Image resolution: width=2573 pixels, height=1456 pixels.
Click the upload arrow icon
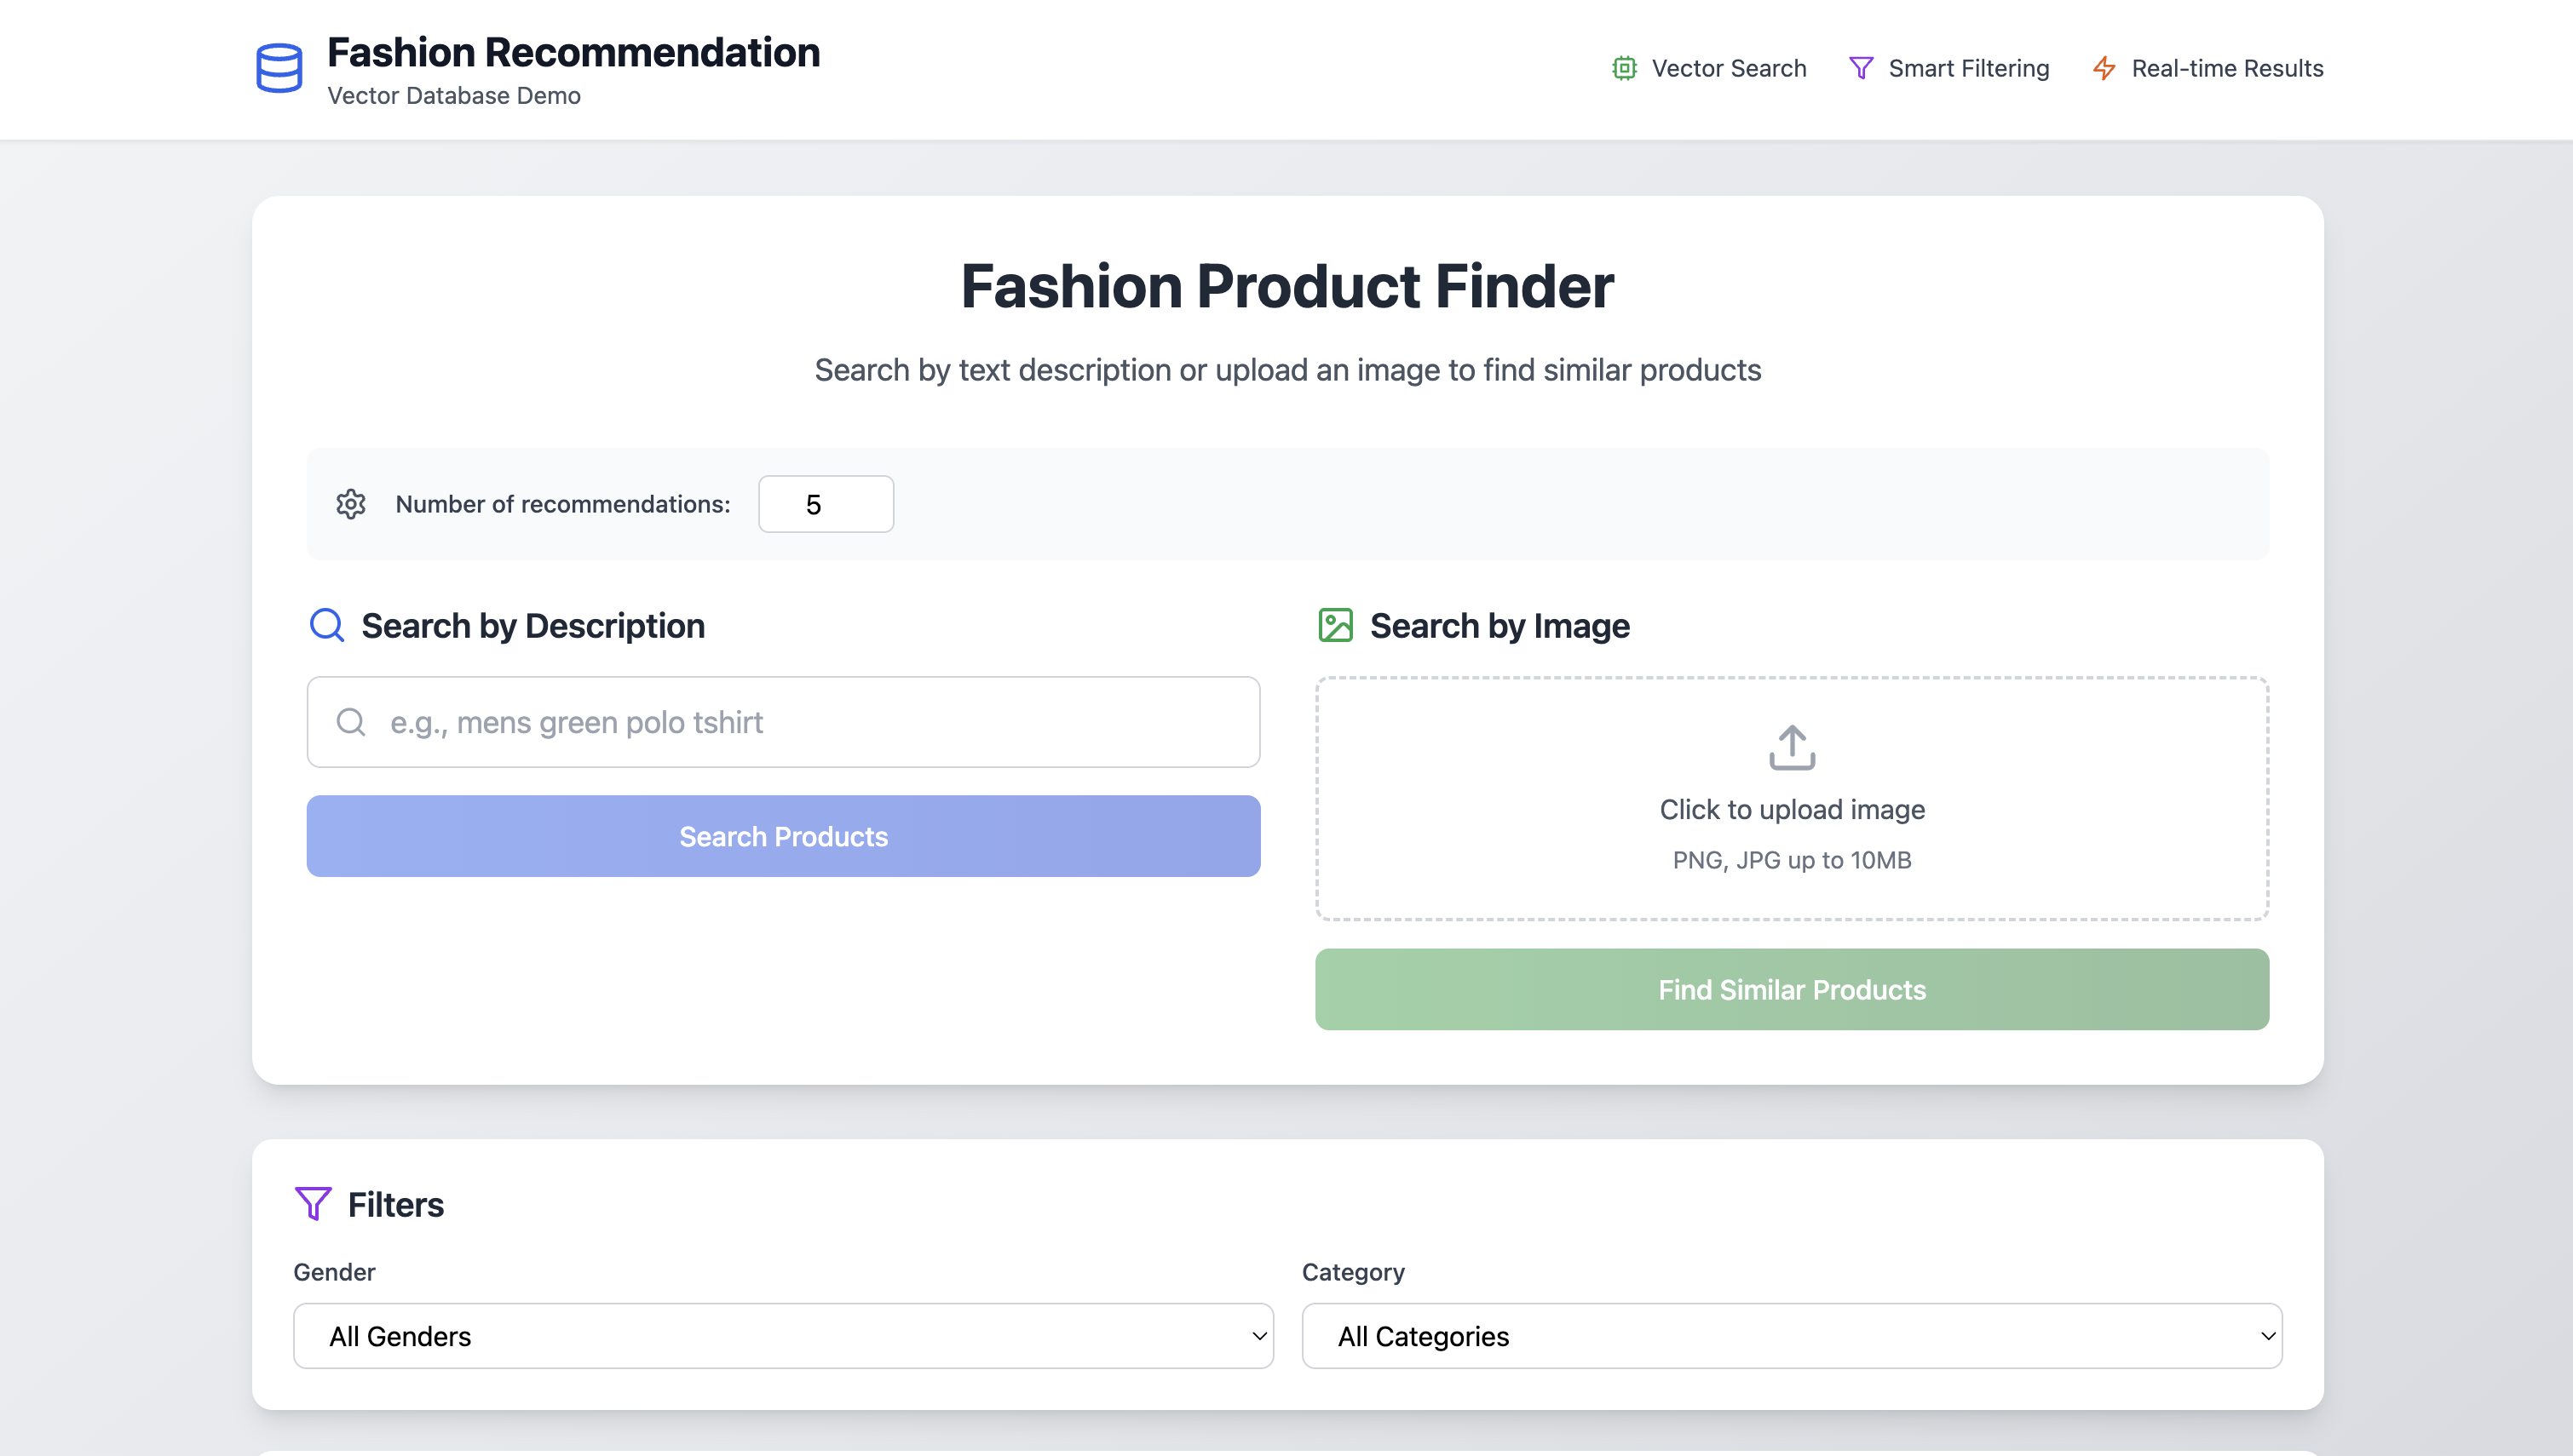1793,748
